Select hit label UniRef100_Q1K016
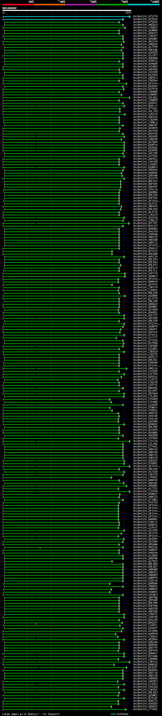The image size is (162, 716). pos(145,218)
